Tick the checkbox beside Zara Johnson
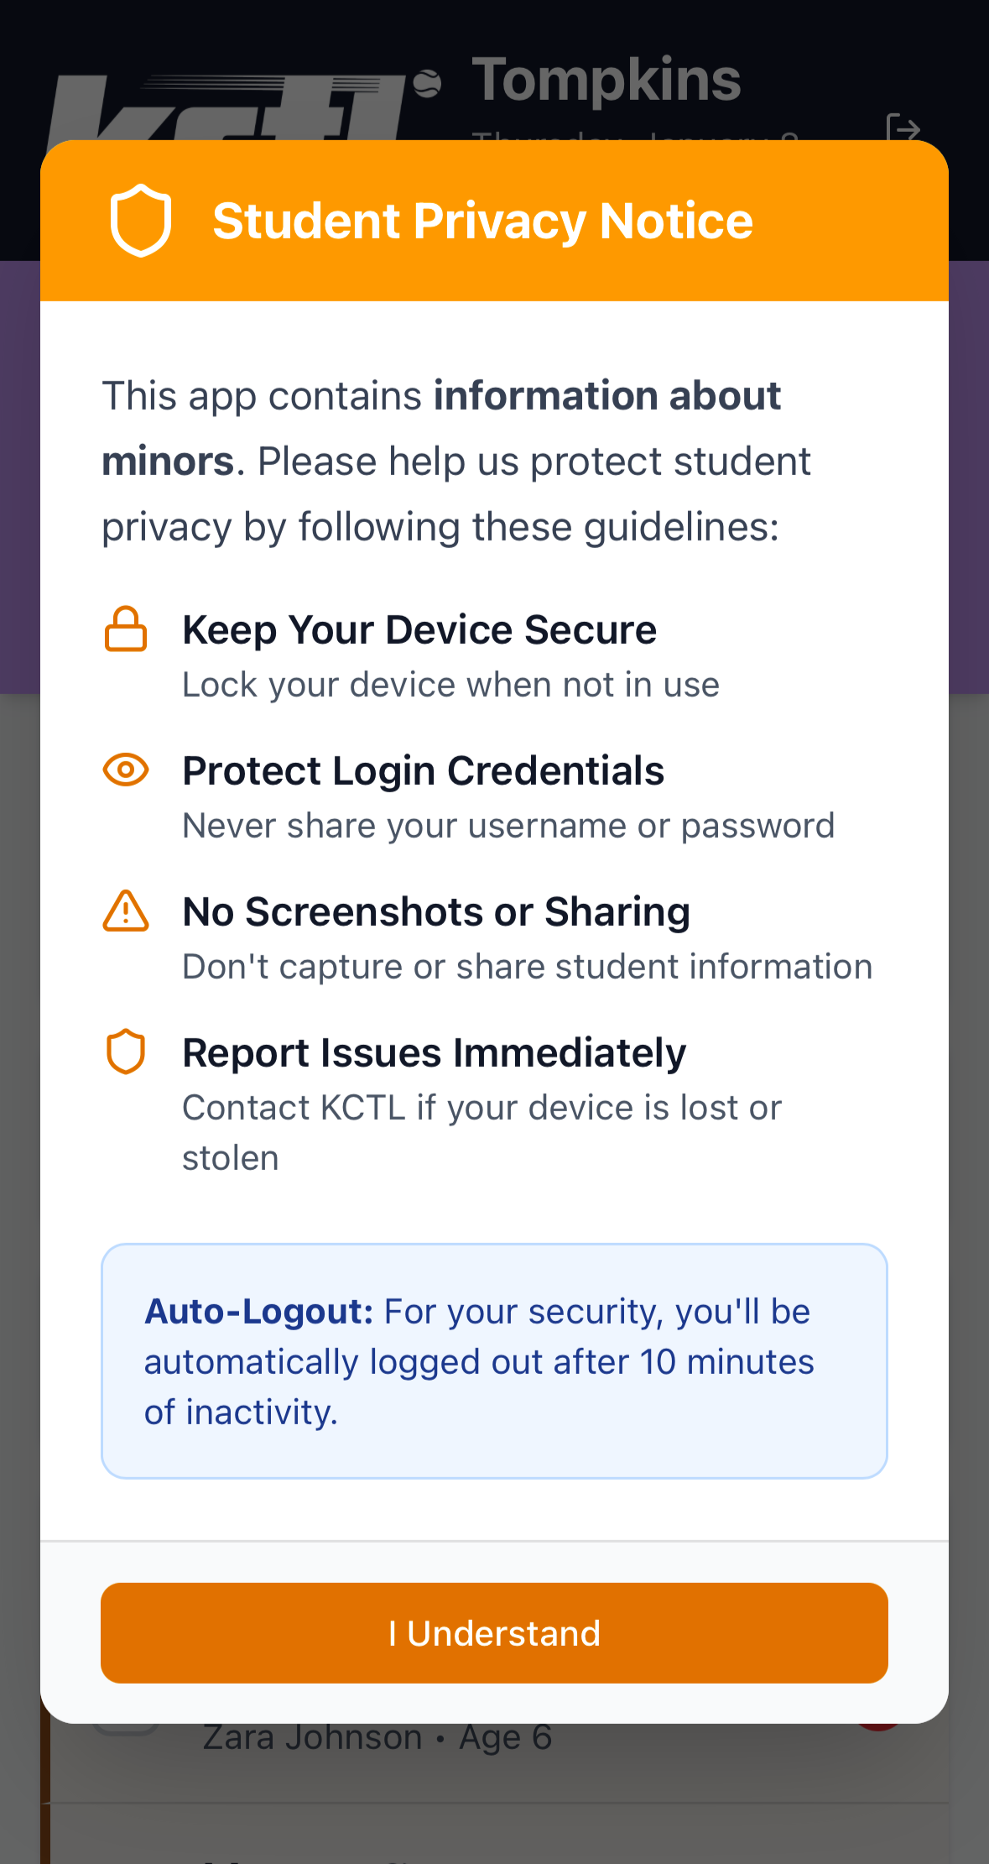The height and width of the screenshot is (1864, 989). 126,1731
